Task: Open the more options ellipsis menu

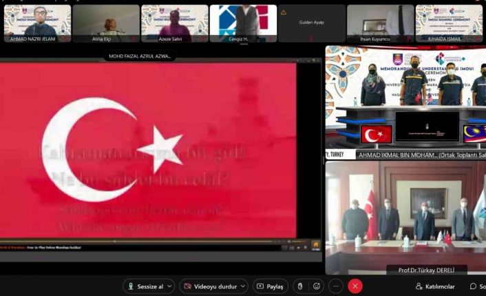Action: [336, 286]
